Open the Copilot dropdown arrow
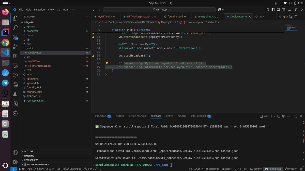 tap(223, 10)
